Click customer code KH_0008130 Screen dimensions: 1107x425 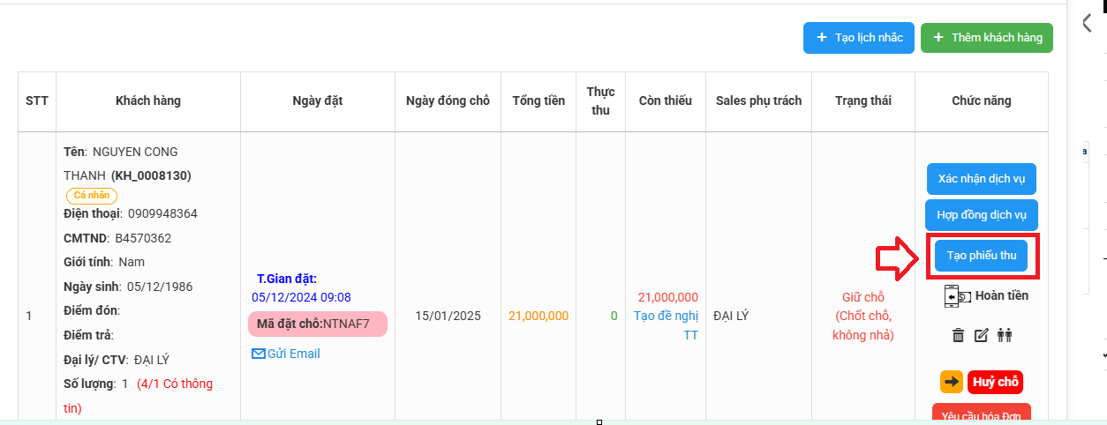[151, 175]
